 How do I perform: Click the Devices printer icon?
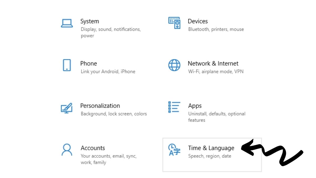point(174,22)
